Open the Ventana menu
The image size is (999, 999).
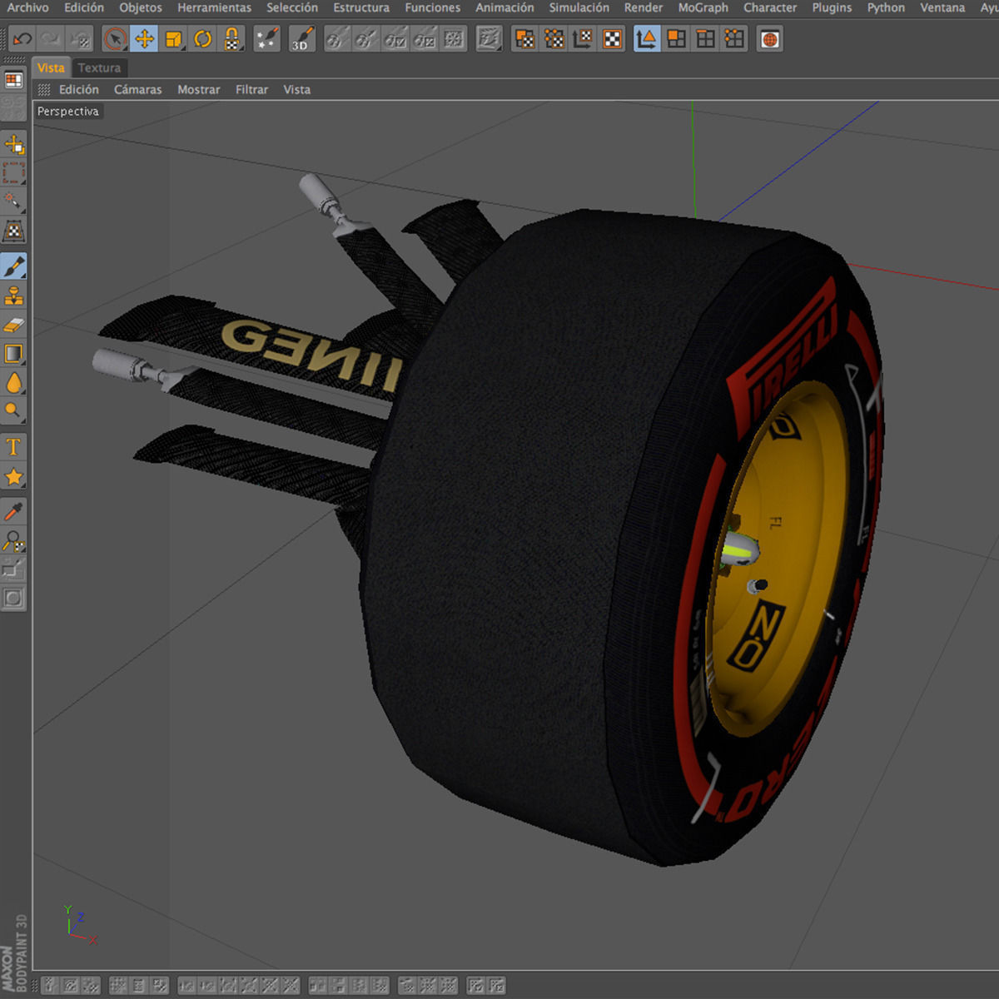tap(942, 7)
